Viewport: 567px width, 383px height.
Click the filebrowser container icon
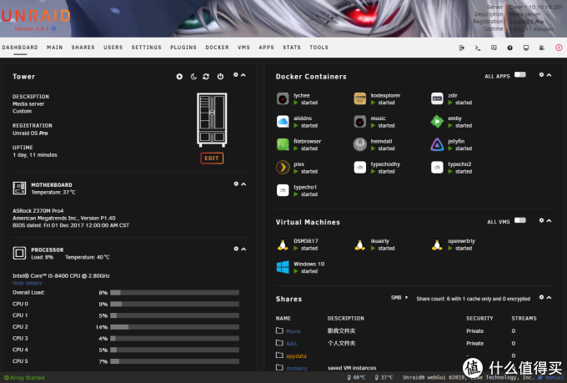pos(283,144)
